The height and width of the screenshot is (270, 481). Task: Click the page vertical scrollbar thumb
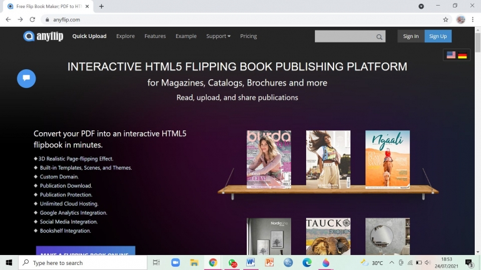point(478,42)
